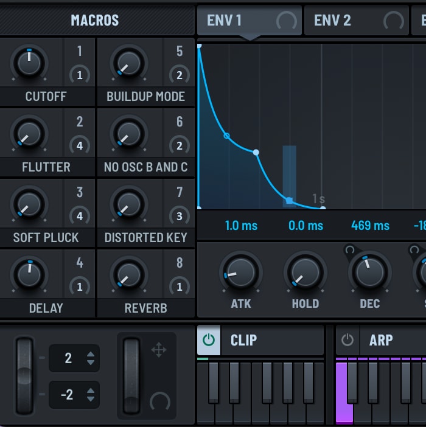
Task: Click the 469 ms decay value
Action: coord(370,226)
